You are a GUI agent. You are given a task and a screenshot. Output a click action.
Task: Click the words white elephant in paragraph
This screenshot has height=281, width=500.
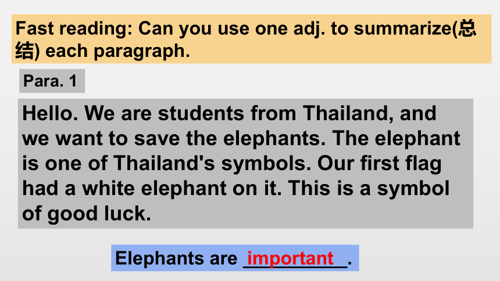click(x=154, y=188)
